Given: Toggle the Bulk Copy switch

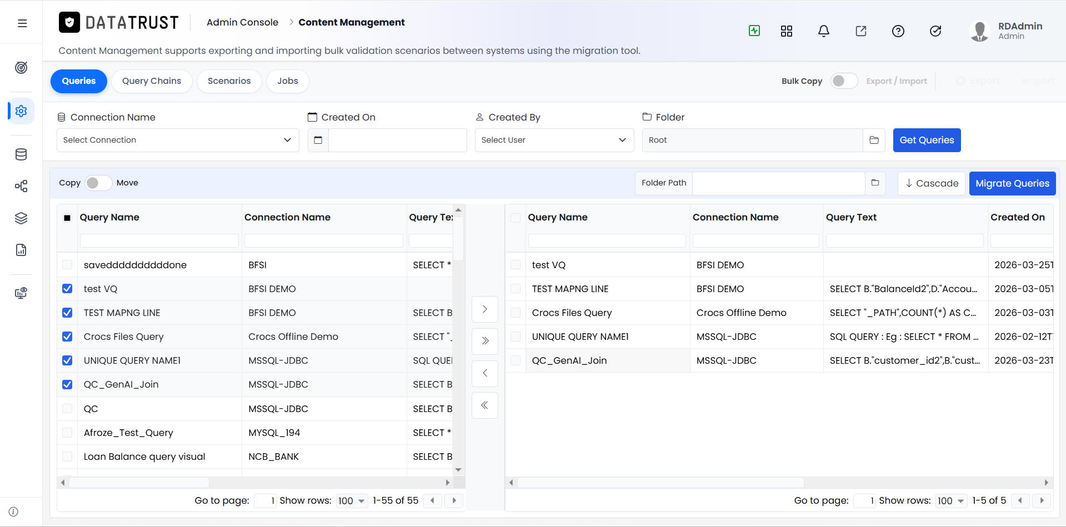Looking at the screenshot, I should (x=844, y=81).
